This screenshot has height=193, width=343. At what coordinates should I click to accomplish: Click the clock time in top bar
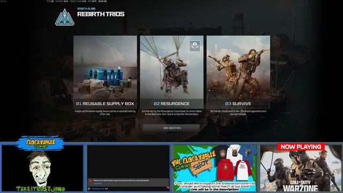pyautogui.click(x=102, y=1)
